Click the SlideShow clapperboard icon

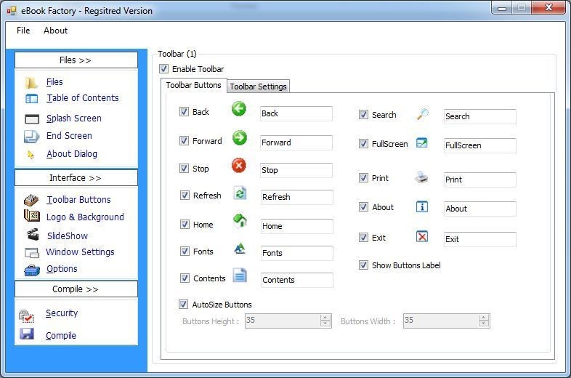click(x=33, y=234)
